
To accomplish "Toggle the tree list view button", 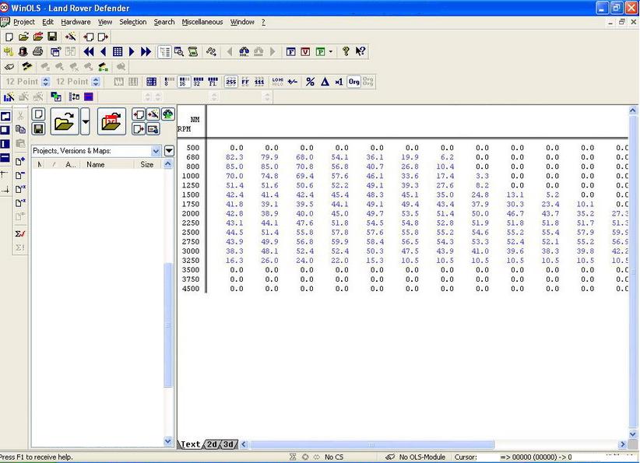I will tap(164, 52).
